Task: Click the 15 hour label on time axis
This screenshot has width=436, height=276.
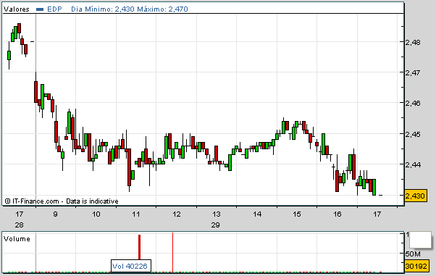Action: pyautogui.click(x=297, y=214)
